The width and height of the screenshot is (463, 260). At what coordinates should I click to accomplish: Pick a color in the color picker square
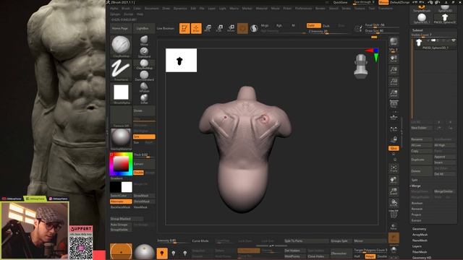coord(122,163)
